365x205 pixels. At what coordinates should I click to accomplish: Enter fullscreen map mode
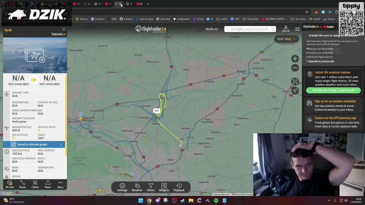295,81
